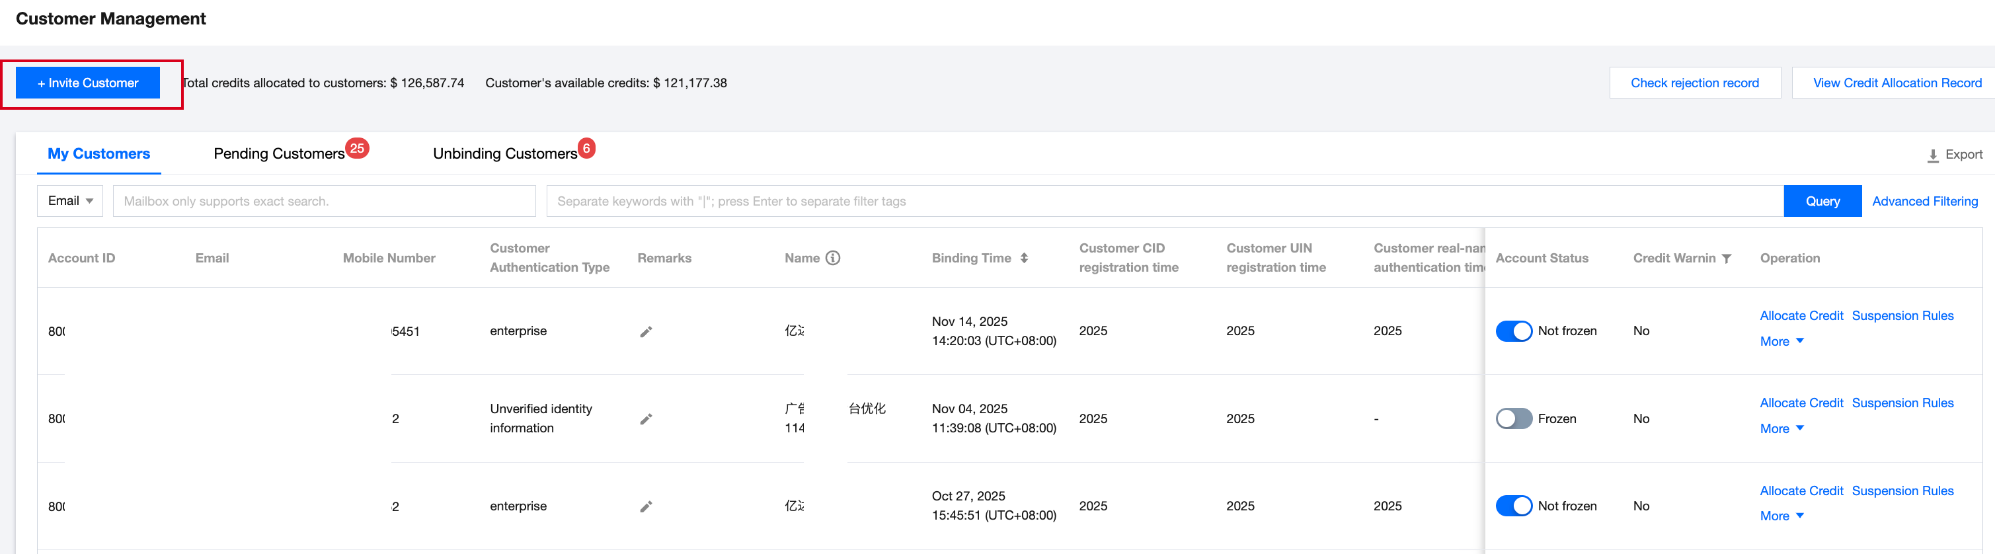Click the edit remarks pencil in second row
The image size is (1995, 554).
646,419
